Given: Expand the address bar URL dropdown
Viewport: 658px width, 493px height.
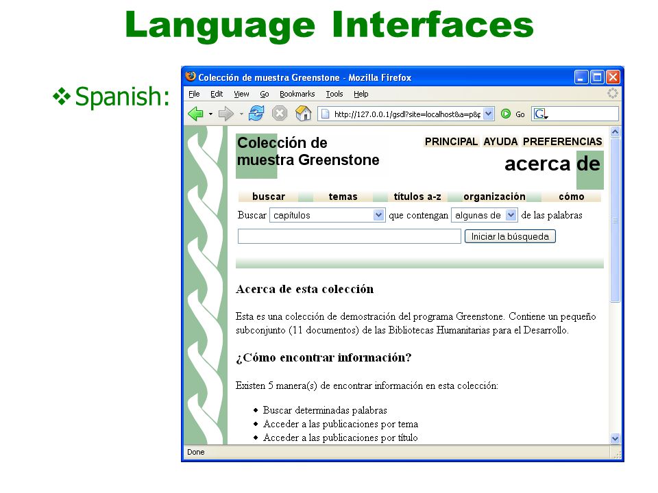Looking at the screenshot, I should [x=488, y=114].
